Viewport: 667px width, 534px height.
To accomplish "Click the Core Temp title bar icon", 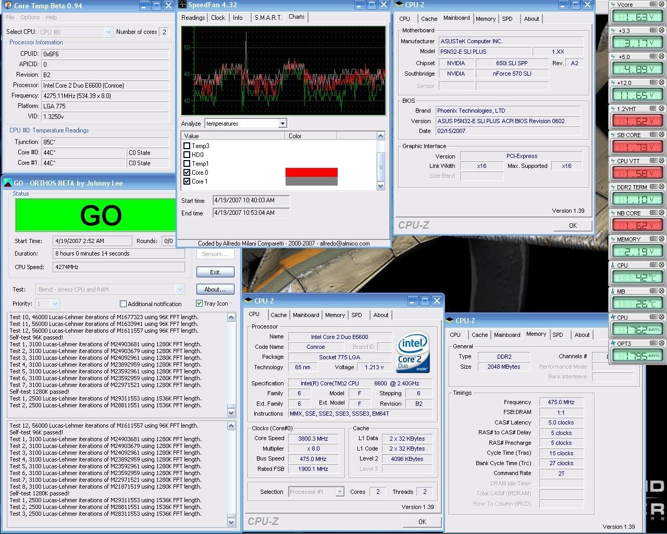I will click(7, 6).
